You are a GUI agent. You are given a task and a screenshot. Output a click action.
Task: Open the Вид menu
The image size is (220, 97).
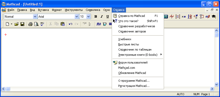32,10
